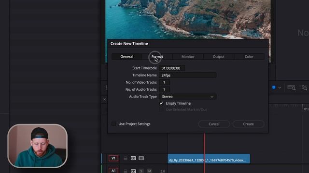This screenshot has height=173, width=309.
Task: Select the dji_fly video clip on timeline
Action: point(209,159)
